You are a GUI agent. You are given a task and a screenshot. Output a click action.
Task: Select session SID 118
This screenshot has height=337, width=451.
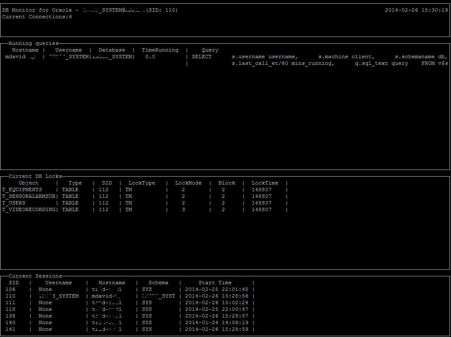(10, 309)
